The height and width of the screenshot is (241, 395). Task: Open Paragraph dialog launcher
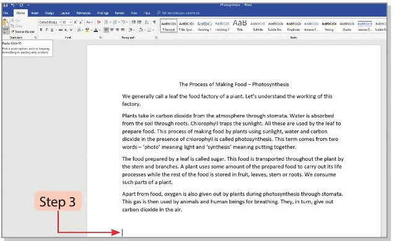[156, 38]
